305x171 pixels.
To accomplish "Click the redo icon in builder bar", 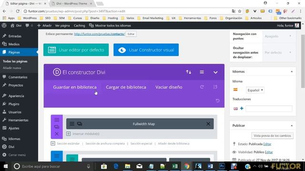I will pyautogui.click(x=202, y=87).
